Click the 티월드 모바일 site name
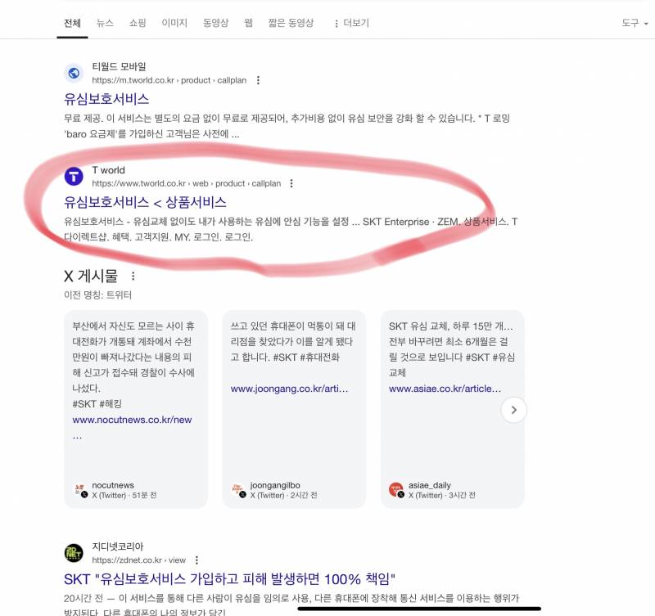The image size is (655, 616). click(x=119, y=66)
